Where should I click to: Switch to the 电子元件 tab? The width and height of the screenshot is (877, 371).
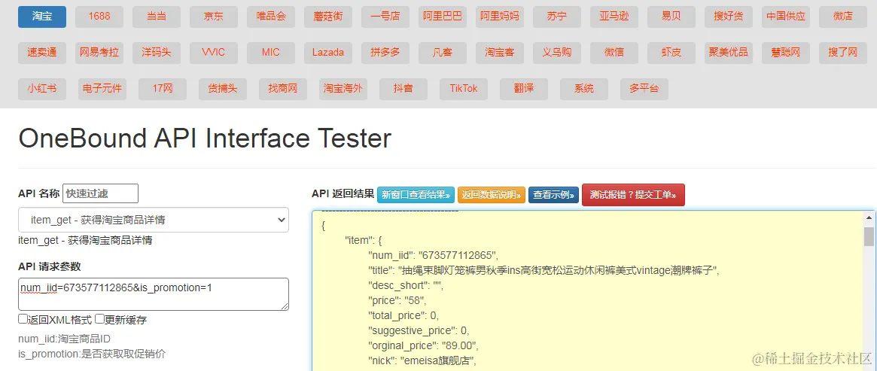tap(102, 89)
